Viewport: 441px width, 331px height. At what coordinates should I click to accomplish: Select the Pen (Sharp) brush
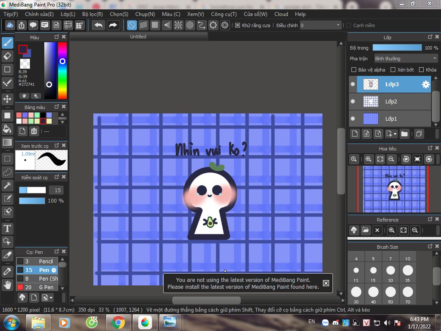[x=37, y=278]
